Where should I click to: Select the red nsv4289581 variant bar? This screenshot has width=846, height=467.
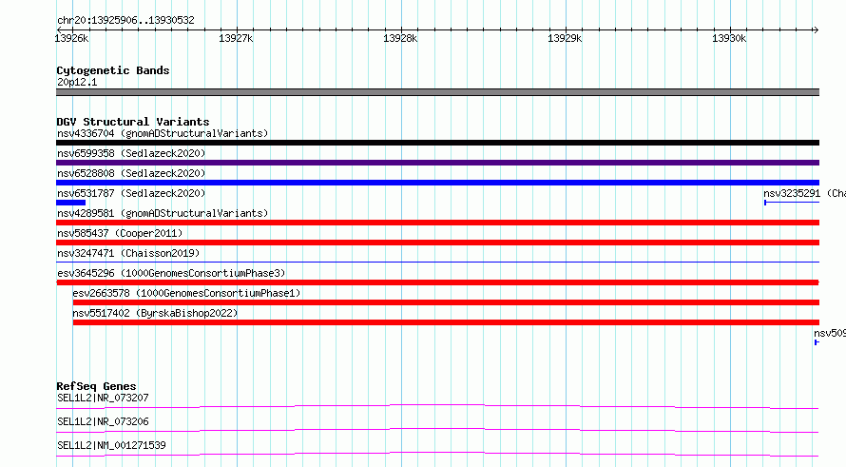point(437,223)
